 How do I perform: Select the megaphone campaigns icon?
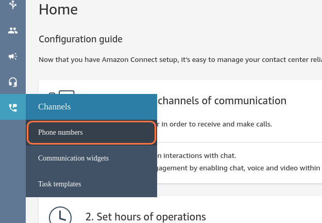[x=13, y=56]
